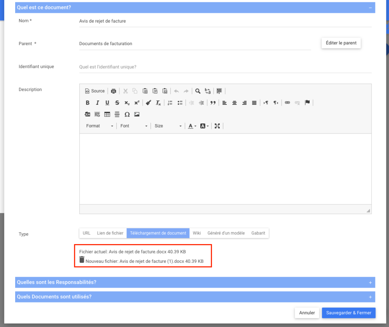Image resolution: width=389 pixels, height=327 pixels.
Task: Click the Copy icon in editor toolbar
Action: (x=135, y=91)
